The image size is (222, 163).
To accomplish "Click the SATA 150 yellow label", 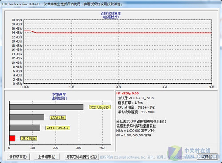I will (x=58, y=118).
